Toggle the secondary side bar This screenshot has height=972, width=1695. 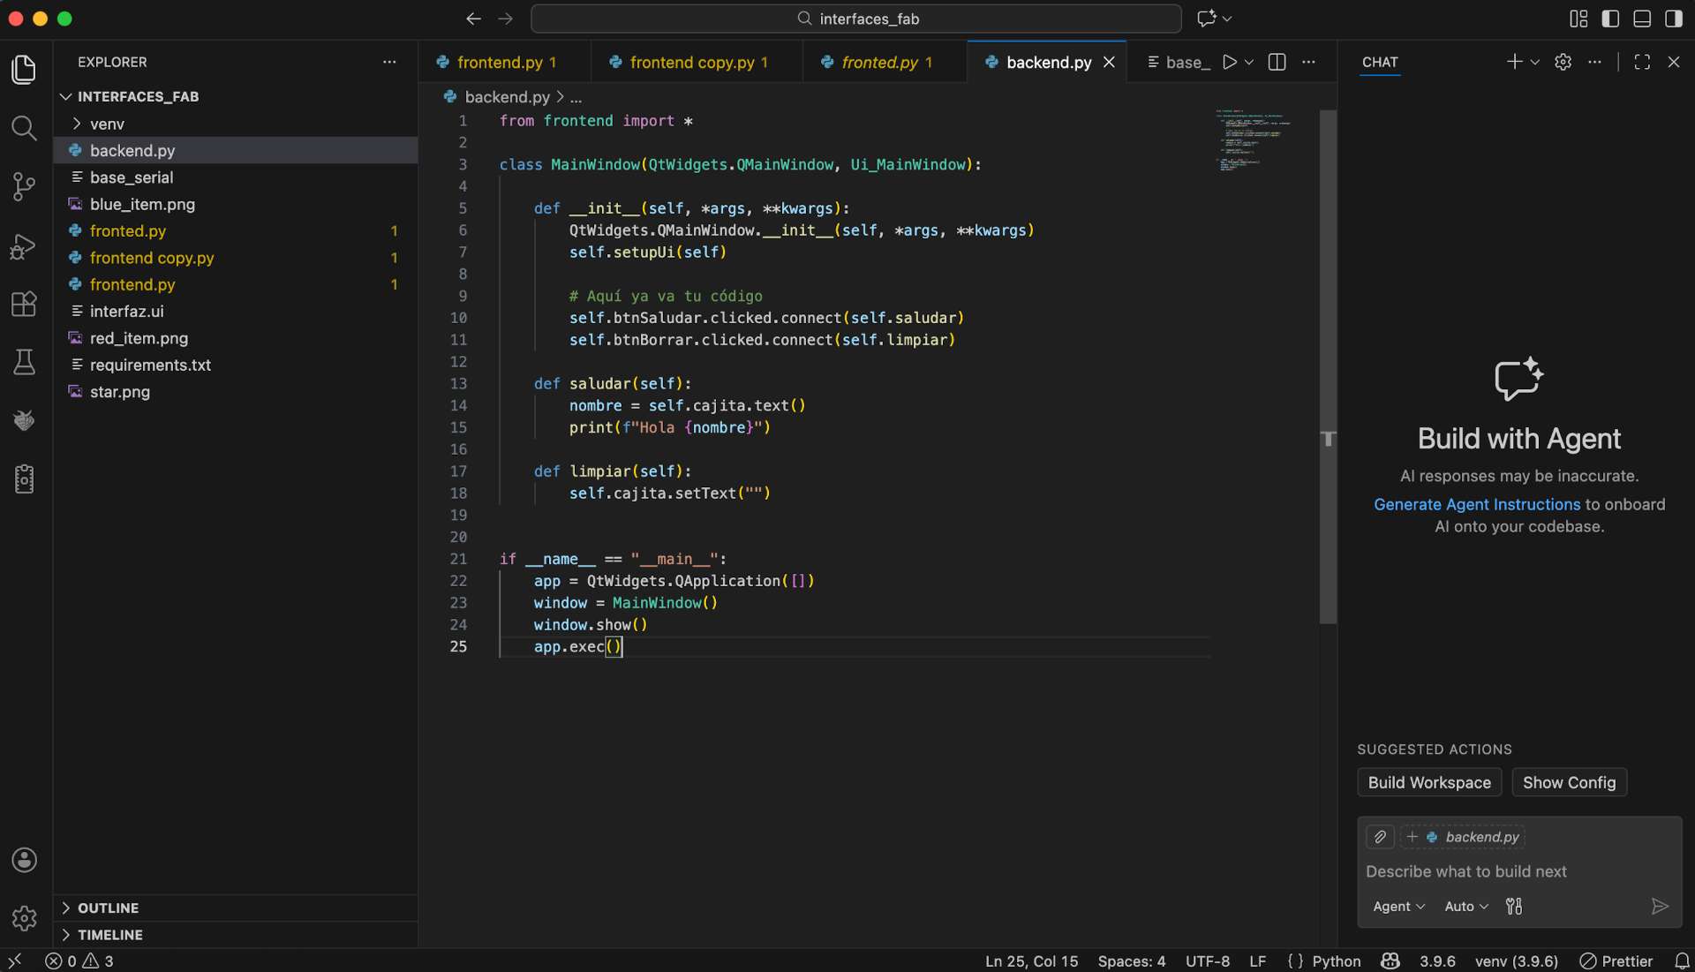[x=1674, y=19]
